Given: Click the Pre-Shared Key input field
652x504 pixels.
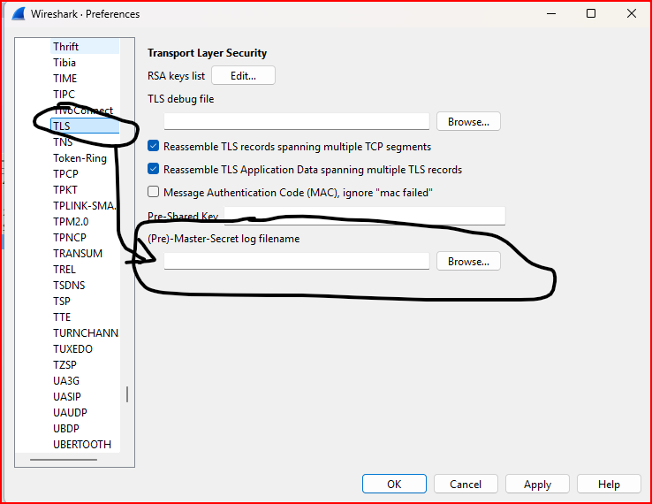Looking at the screenshot, I should (365, 216).
